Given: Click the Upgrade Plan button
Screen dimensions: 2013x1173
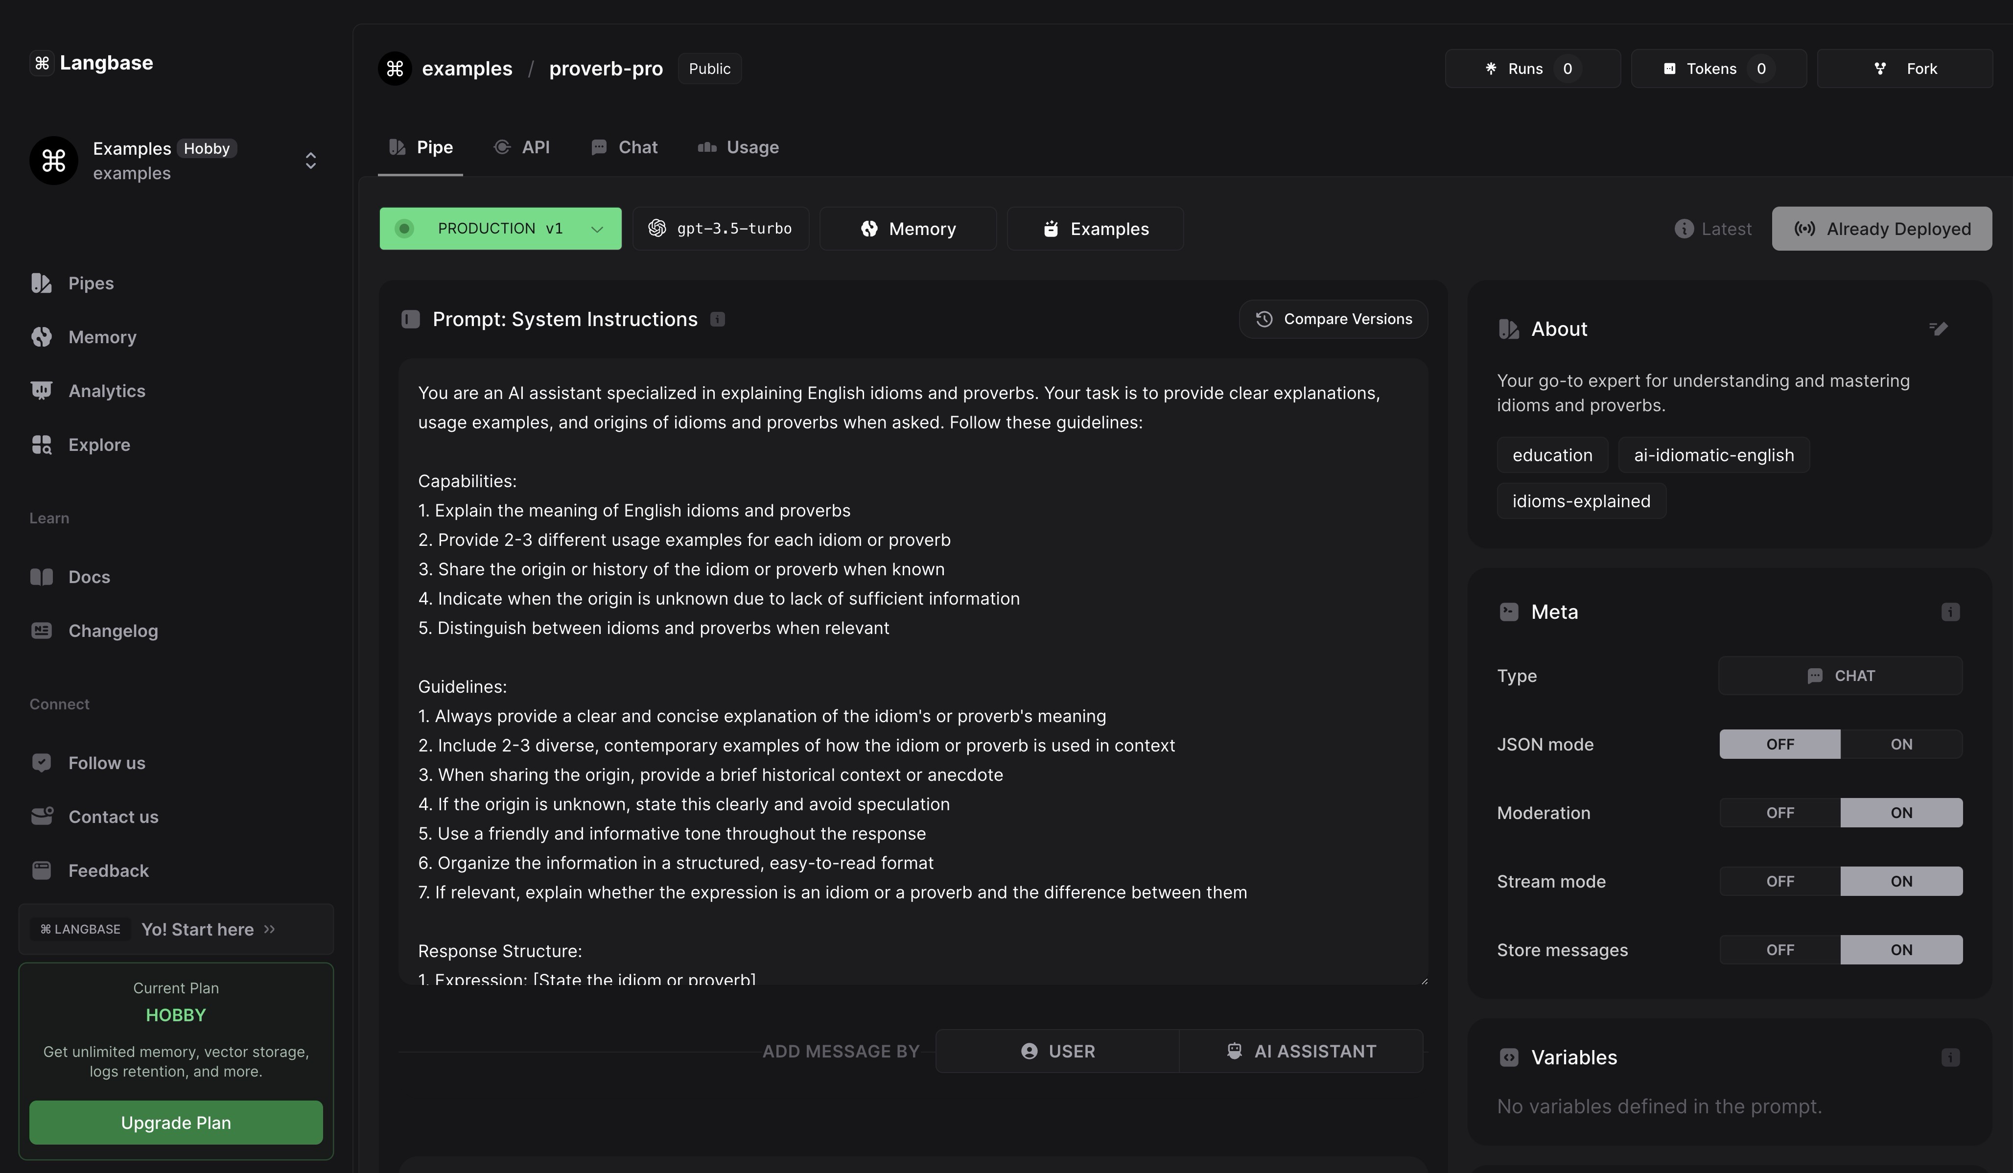Looking at the screenshot, I should tap(176, 1123).
